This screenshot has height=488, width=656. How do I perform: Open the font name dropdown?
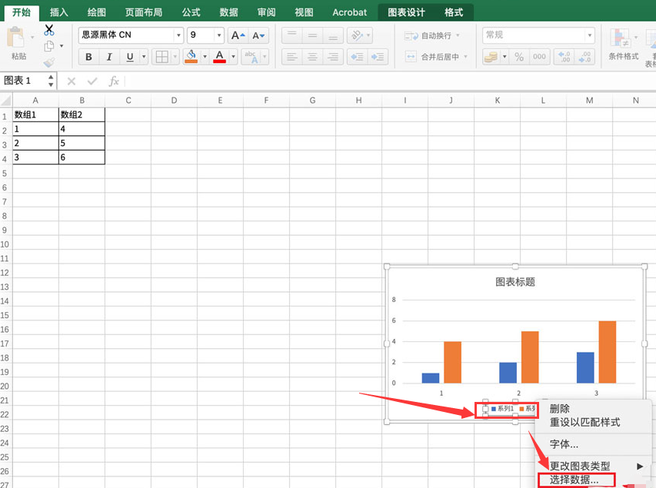point(178,35)
